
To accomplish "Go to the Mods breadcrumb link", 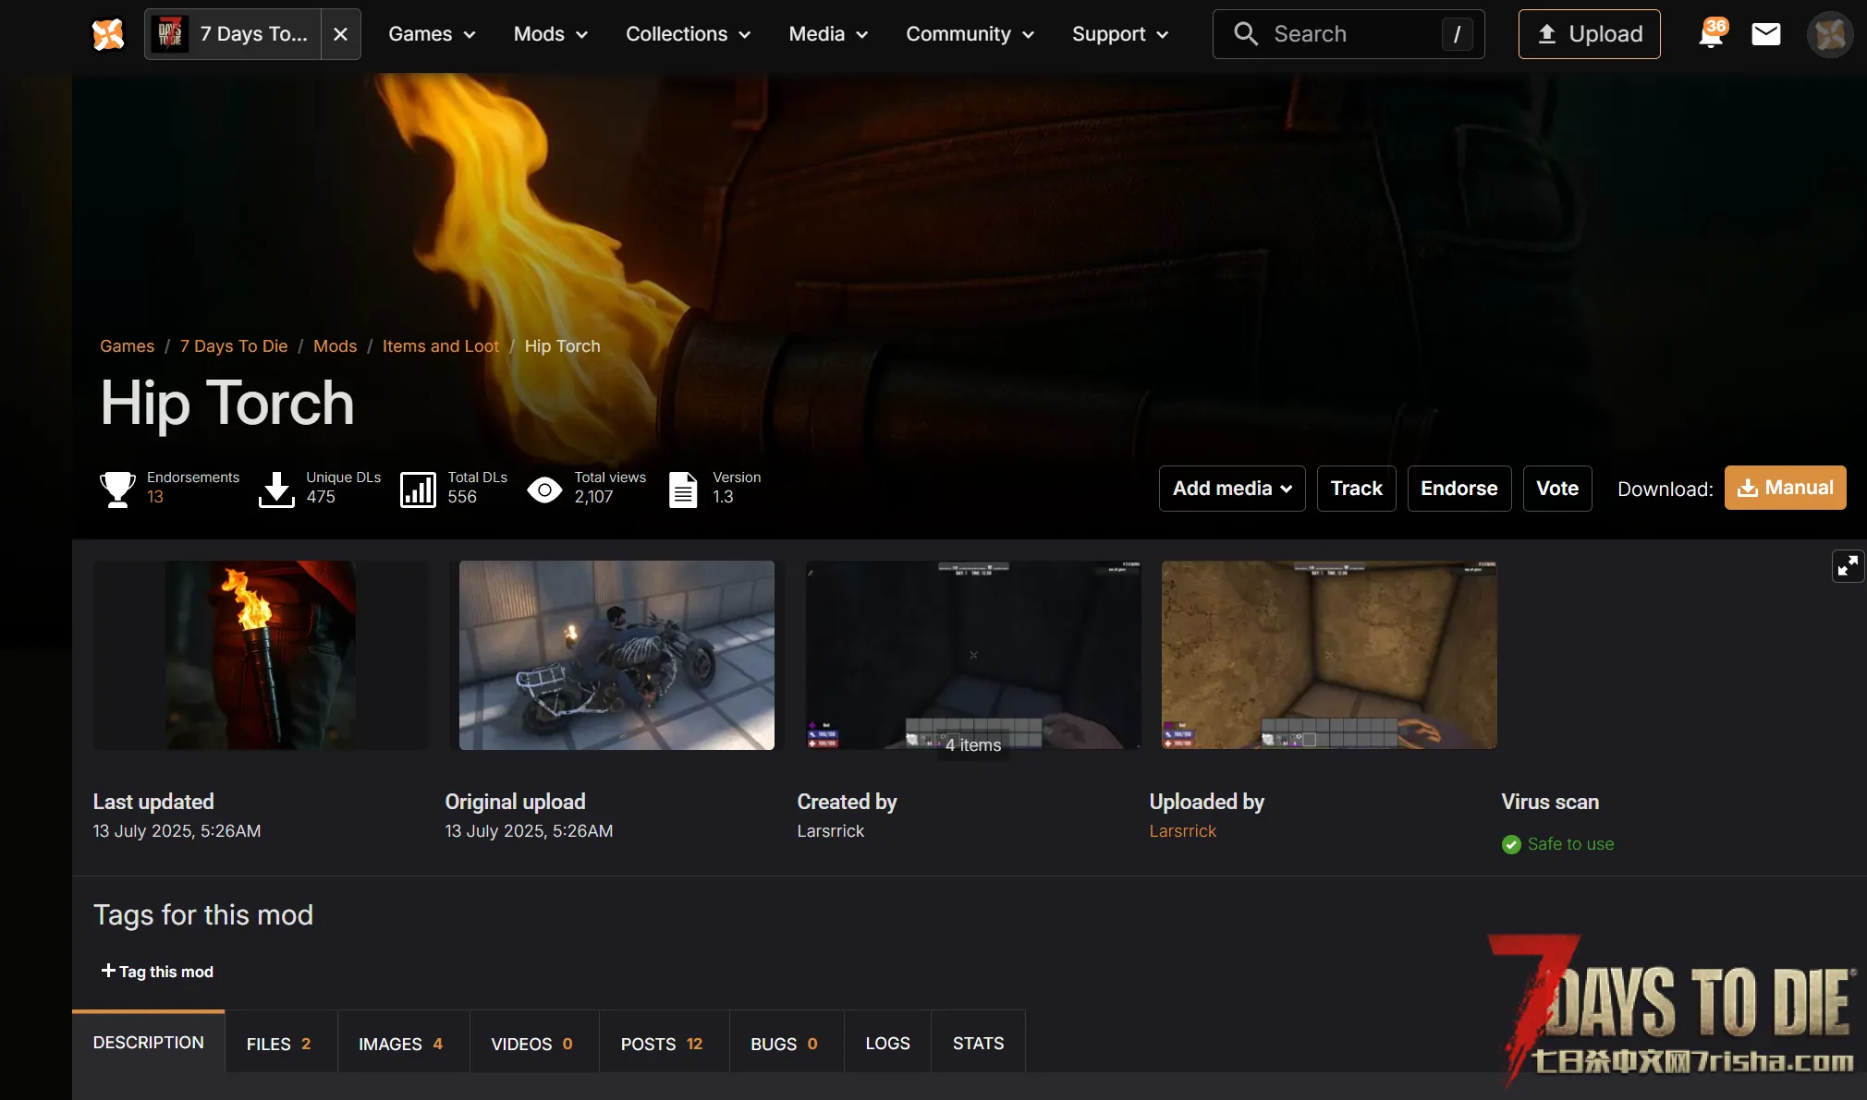I will (x=335, y=346).
